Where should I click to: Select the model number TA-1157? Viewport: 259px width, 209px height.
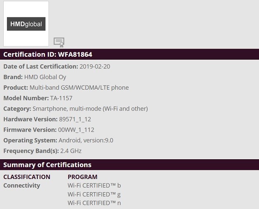click(61, 98)
